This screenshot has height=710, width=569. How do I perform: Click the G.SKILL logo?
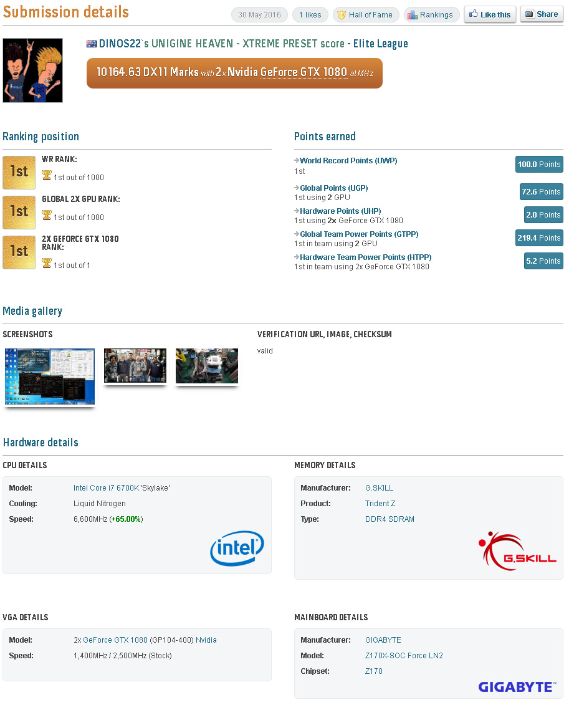[517, 551]
